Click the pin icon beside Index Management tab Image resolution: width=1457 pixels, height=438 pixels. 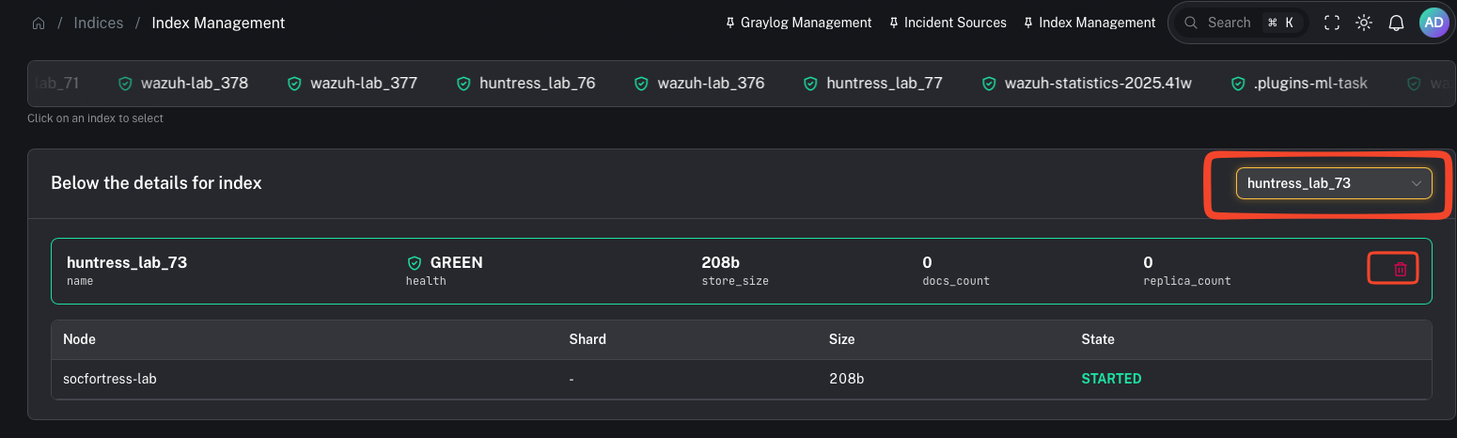(x=1028, y=23)
